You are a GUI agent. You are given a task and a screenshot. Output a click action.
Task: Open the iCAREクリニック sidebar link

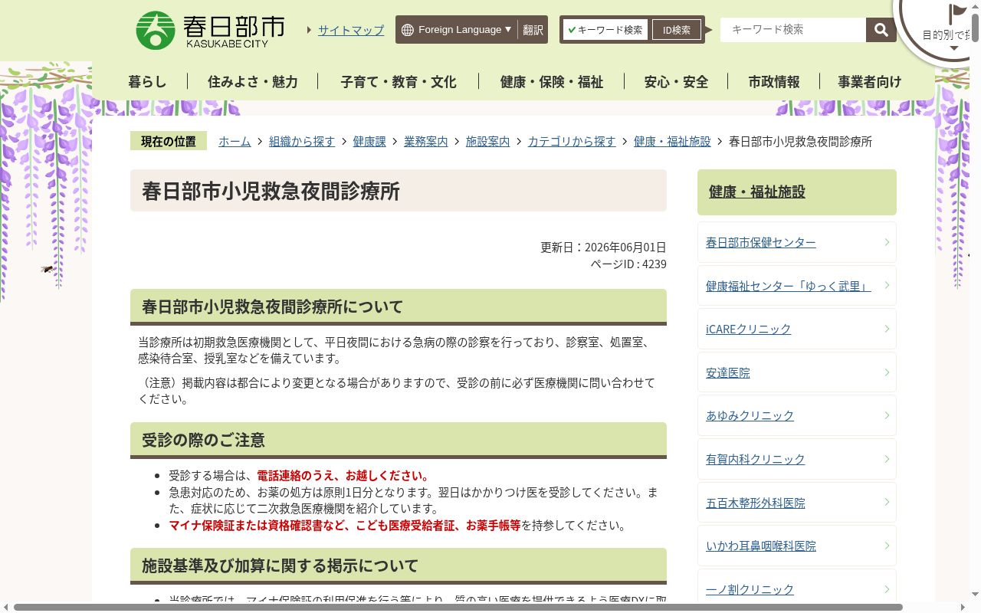coord(749,329)
